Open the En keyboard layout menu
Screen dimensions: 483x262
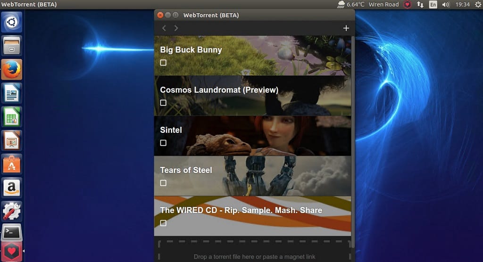point(433,4)
